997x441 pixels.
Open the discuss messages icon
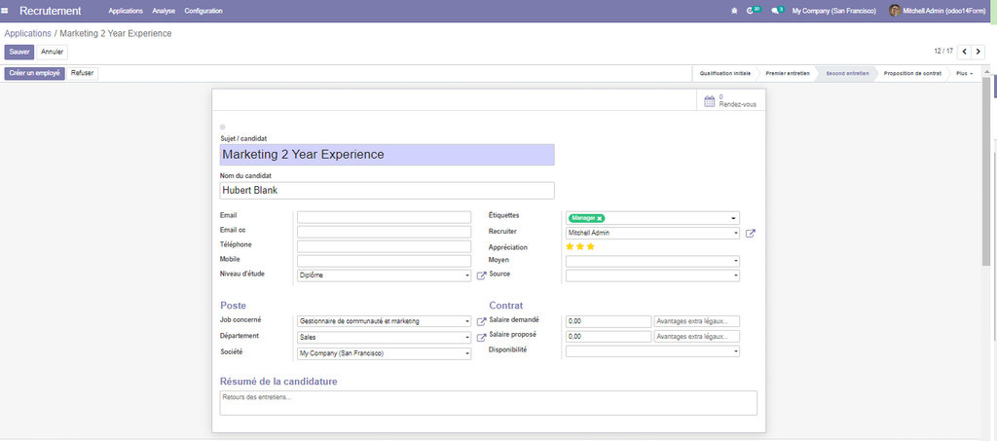[776, 11]
